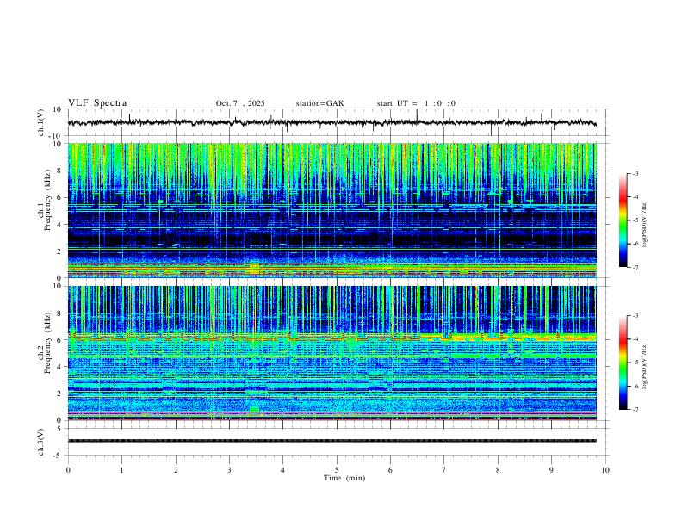
Task: Click time-axis tick label "8"
Action: click(498, 470)
